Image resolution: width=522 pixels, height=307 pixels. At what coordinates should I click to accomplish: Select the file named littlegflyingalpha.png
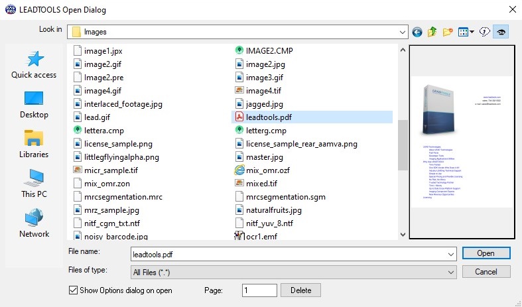point(121,157)
